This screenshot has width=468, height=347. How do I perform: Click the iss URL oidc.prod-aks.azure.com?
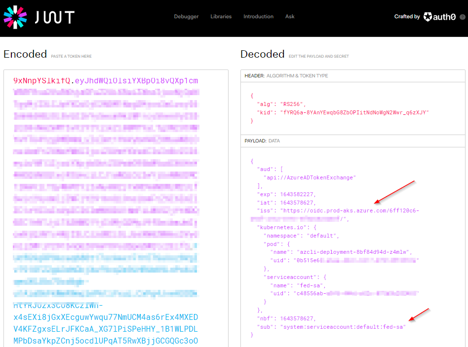(350, 210)
